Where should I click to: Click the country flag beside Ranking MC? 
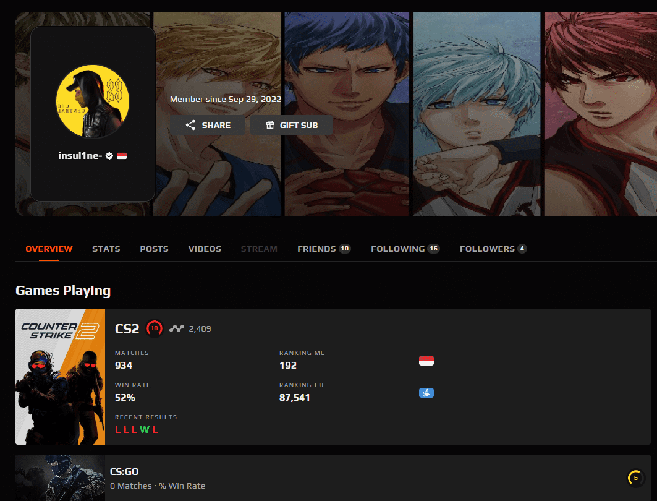[x=426, y=361]
